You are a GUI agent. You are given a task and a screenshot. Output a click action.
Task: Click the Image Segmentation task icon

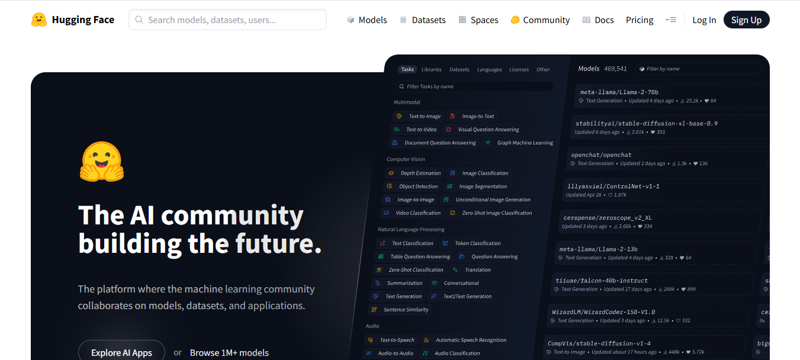click(450, 186)
